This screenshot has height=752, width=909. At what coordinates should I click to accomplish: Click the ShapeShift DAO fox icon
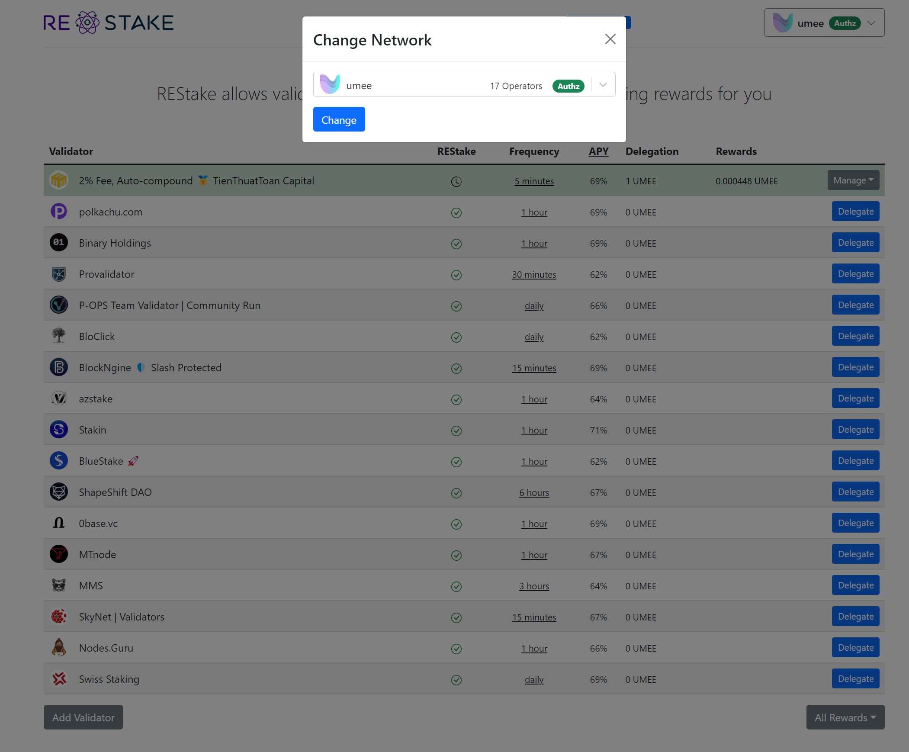tap(59, 492)
